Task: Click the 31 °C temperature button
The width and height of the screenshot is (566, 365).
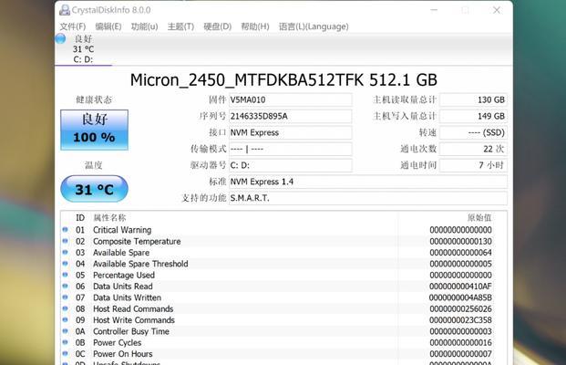Action: pos(94,189)
